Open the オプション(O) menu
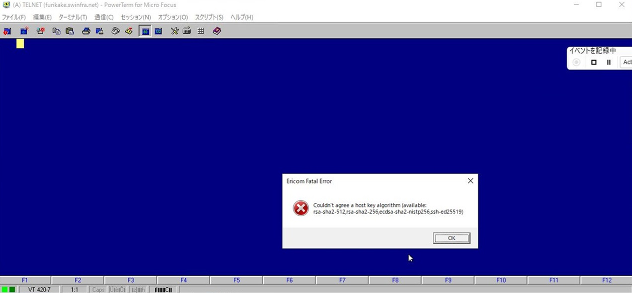Viewport: 632px width, 293px height. [x=173, y=17]
